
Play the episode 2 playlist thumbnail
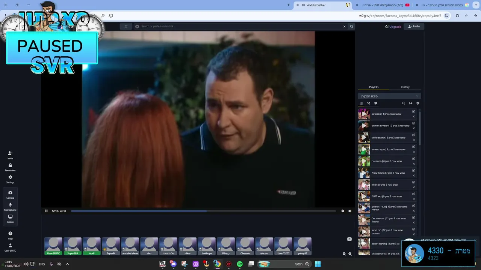[364, 126]
